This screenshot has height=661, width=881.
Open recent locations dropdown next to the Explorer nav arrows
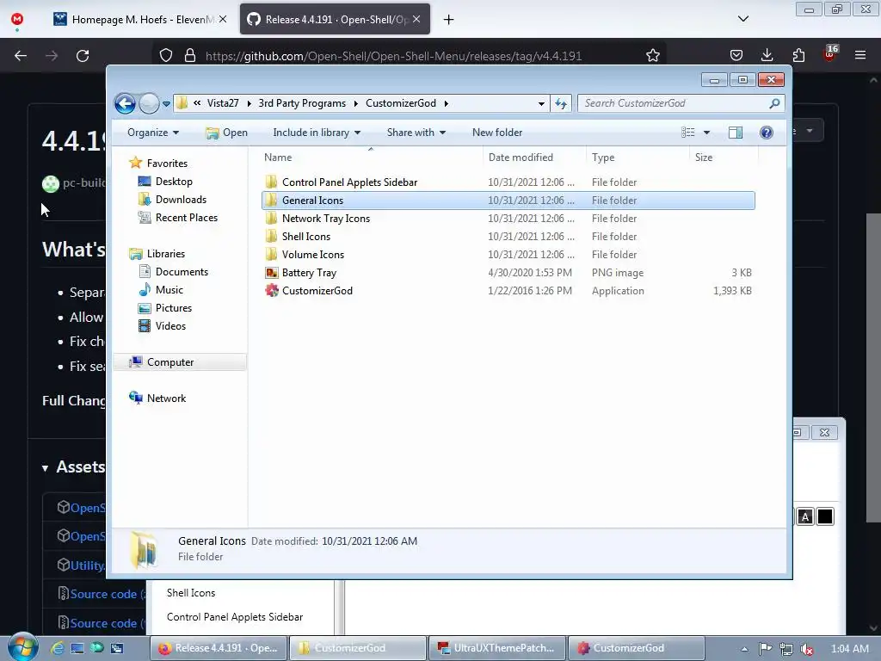(x=166, y=104)
